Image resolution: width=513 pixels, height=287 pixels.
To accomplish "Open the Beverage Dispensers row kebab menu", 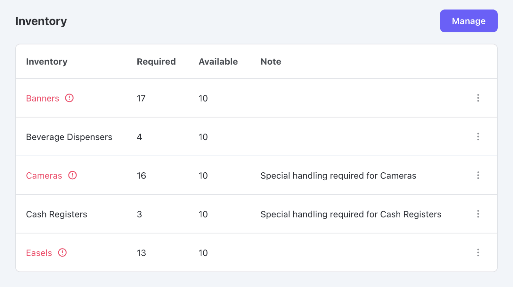I will click(x=478, y=137).
